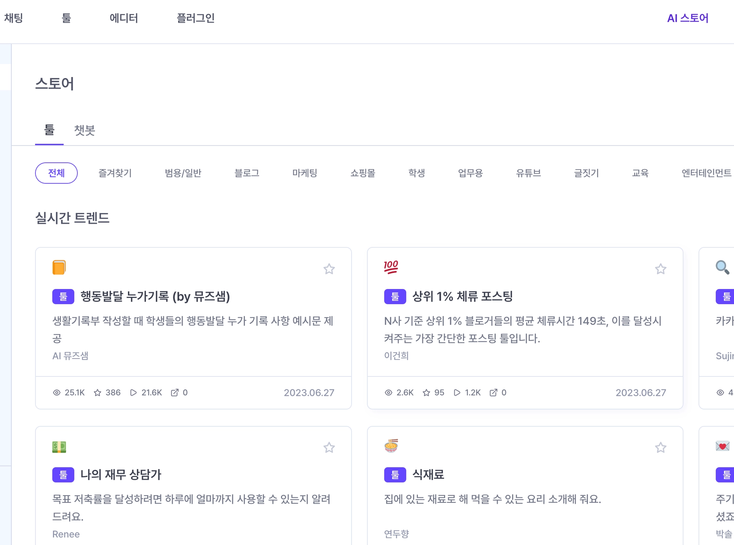Switch to the 챗봇 tab
Viewport: 734px width, 545px height.
coord(85,131)
